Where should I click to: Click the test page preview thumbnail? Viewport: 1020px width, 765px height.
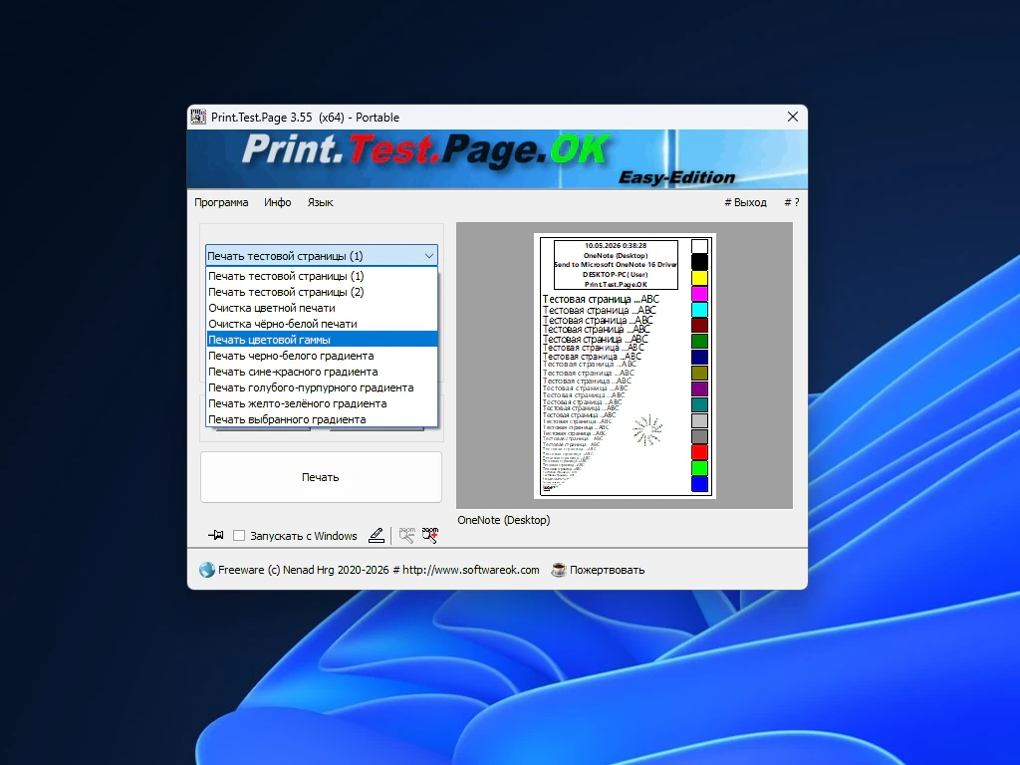click(x=625, y=367)
